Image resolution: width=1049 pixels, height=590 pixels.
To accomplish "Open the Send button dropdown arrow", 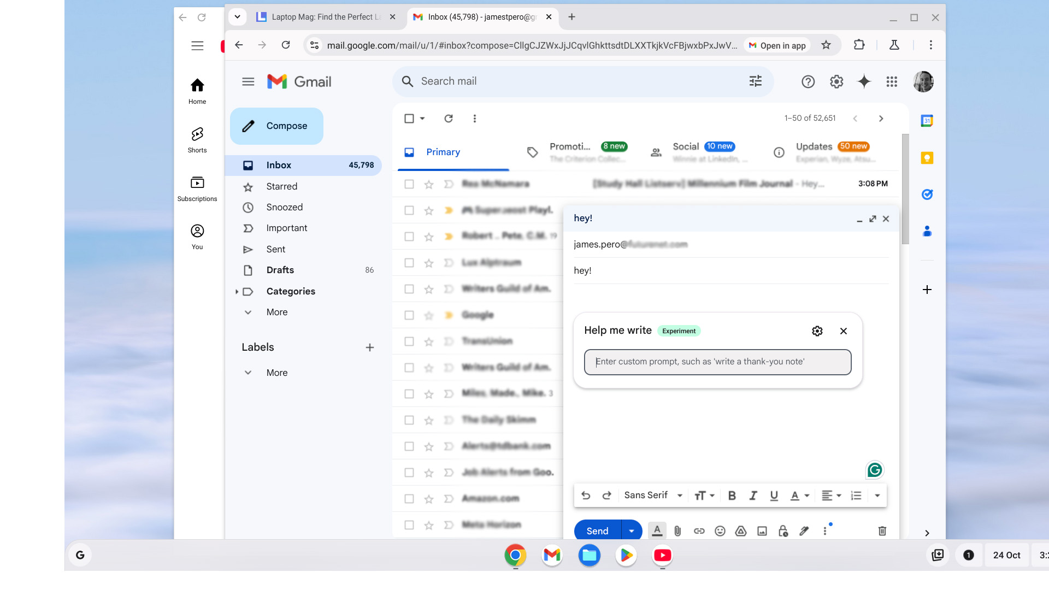I will [x=630, y=531].
